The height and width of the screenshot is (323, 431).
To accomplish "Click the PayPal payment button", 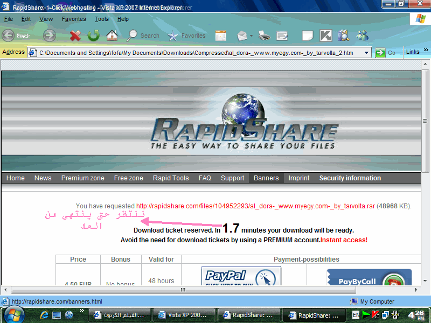I will [241, 276].
